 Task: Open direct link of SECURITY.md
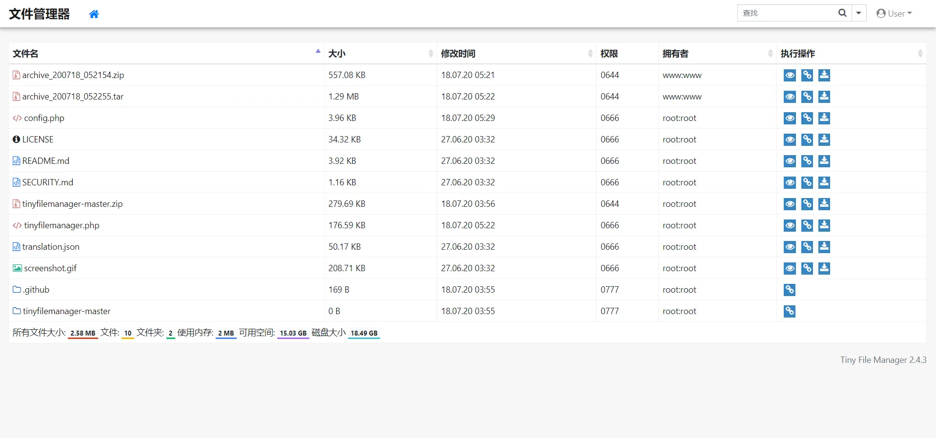pyautogui.click(x=807, y=182)
